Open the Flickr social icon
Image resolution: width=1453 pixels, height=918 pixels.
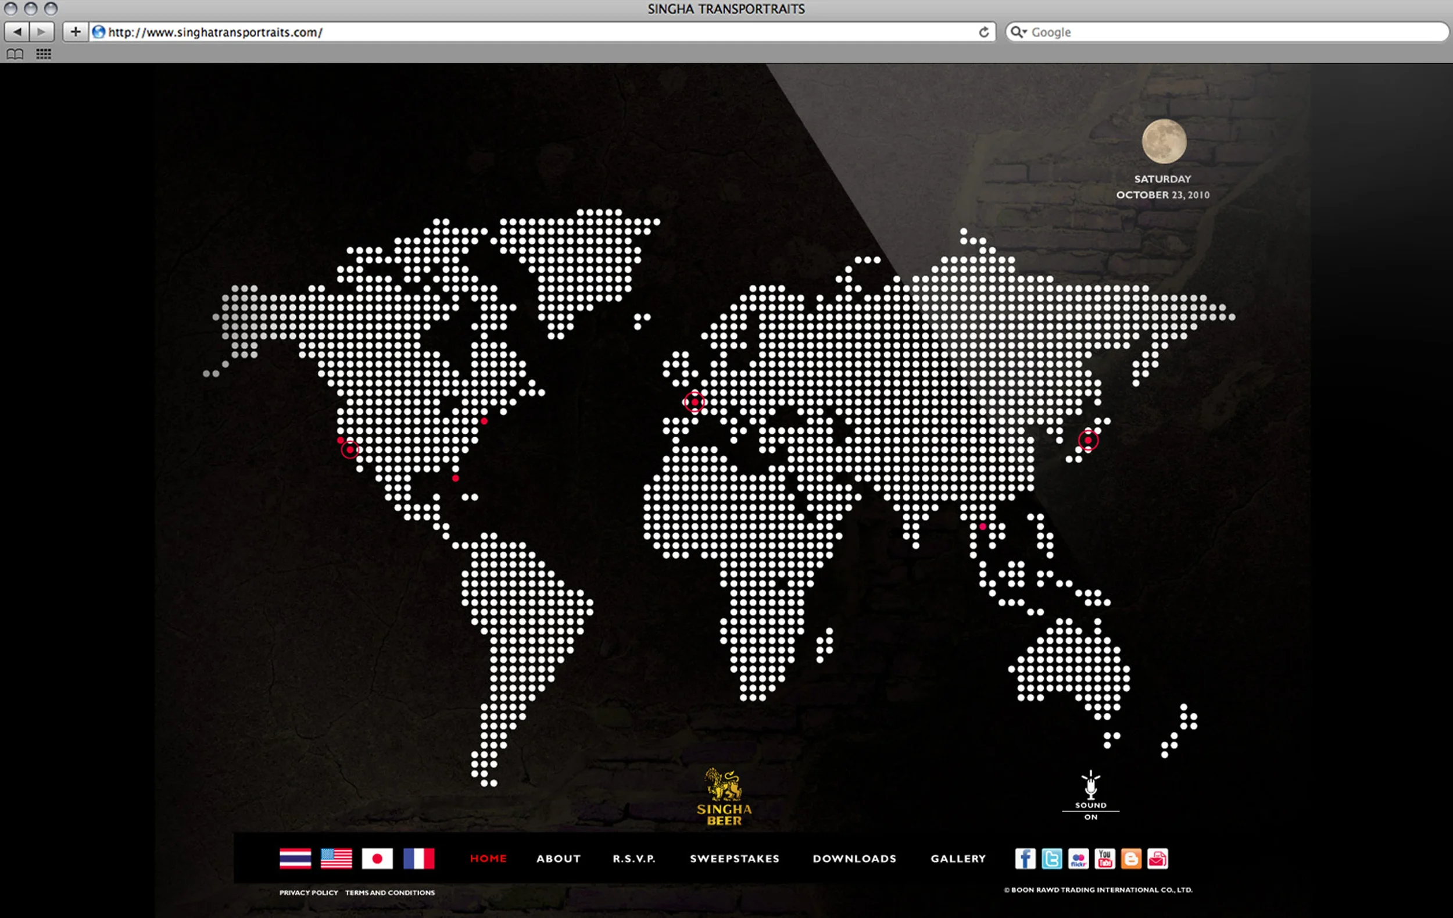click(1078, 858)
